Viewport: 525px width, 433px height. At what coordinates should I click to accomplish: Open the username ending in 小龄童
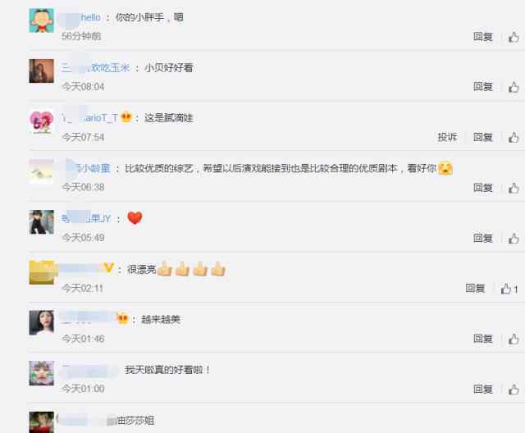coord(88,168)
